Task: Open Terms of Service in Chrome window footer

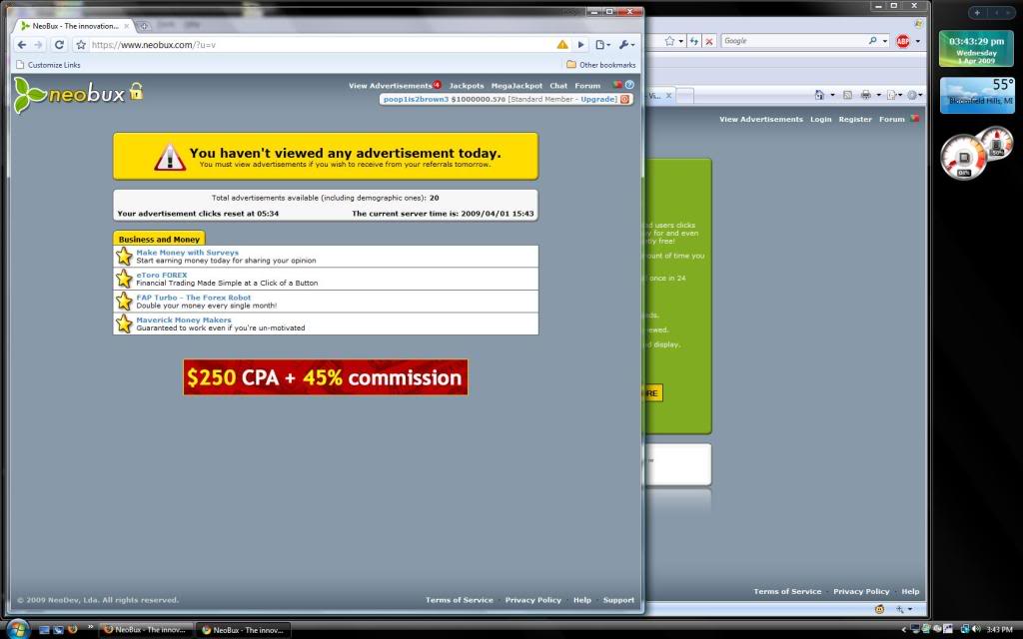Action: pos(460,600)
